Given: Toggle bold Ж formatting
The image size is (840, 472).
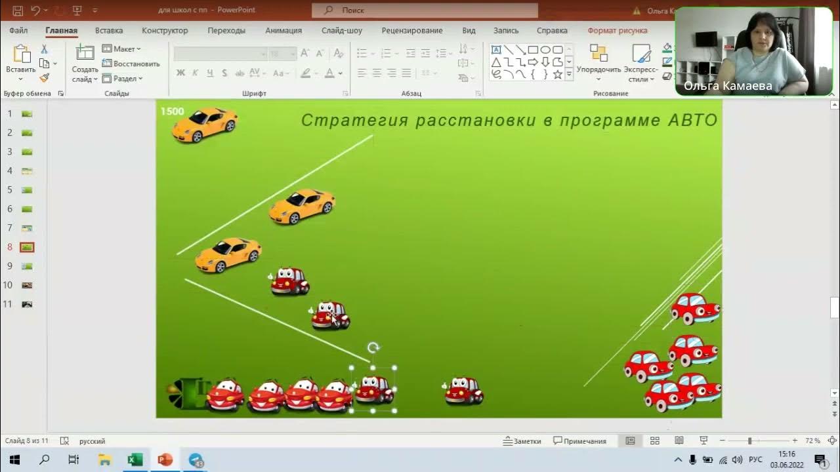Looking at the screenshot, I should coord(180,73).
